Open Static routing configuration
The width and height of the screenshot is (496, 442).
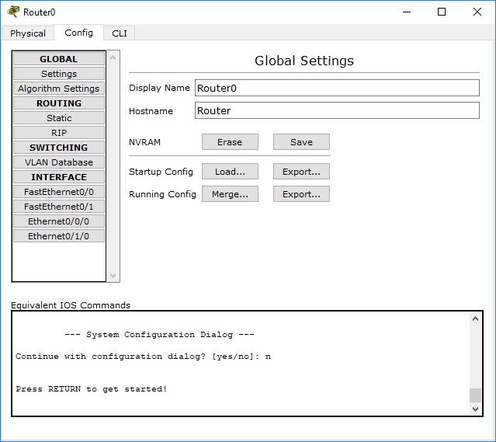coord(59,118)
